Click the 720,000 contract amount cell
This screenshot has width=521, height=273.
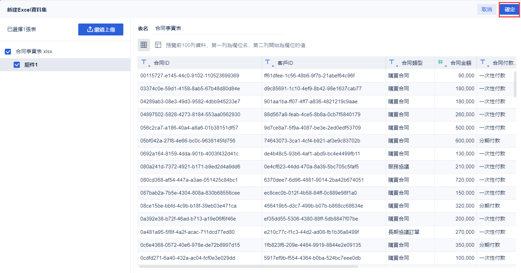456,180
